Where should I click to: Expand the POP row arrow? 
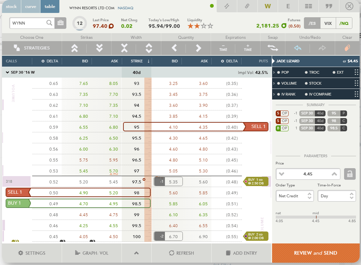click(274, 72)
